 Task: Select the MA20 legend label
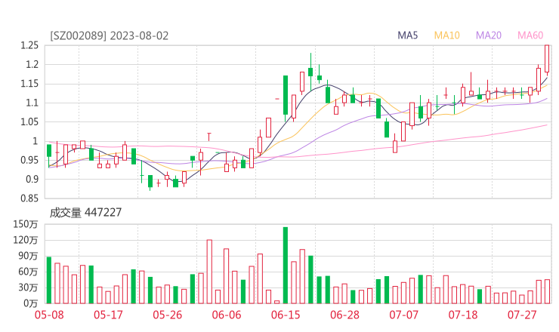(x=489, y=35)
